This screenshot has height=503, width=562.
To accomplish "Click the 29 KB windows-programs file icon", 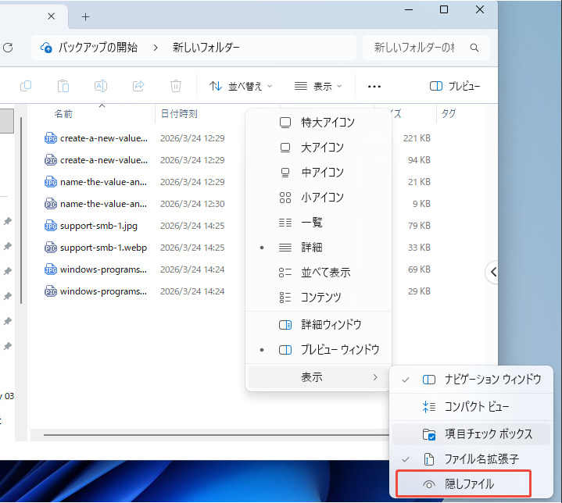I will 51,291.
